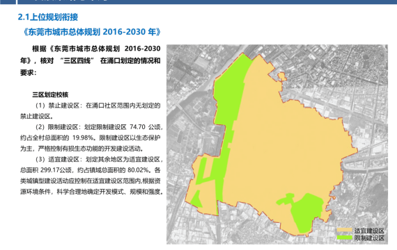Click the value 19.98% in the paragraph
The height and width of the screenshot is (250, 397).
click(x=83, y=137)
